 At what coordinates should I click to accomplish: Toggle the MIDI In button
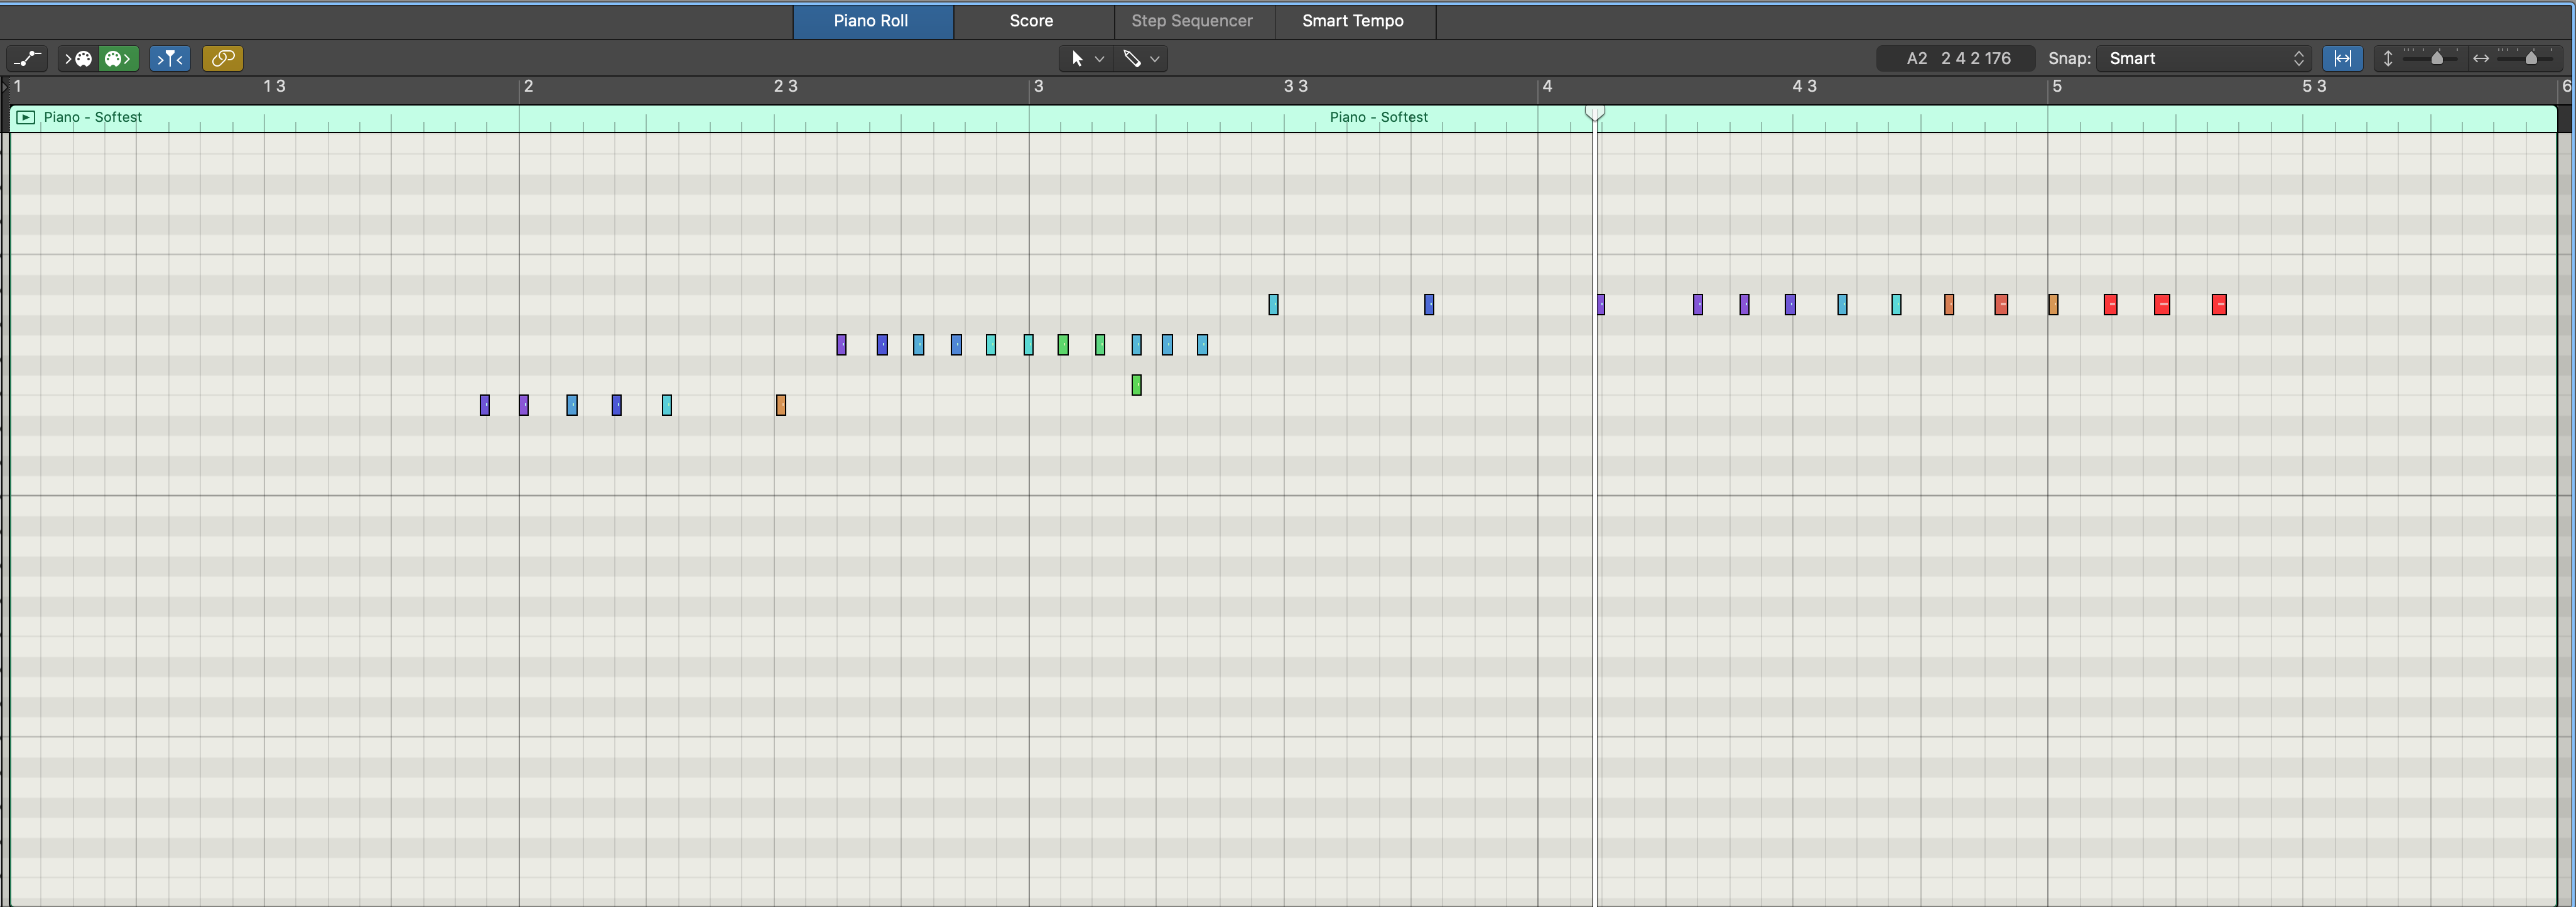tap(78, 58)
